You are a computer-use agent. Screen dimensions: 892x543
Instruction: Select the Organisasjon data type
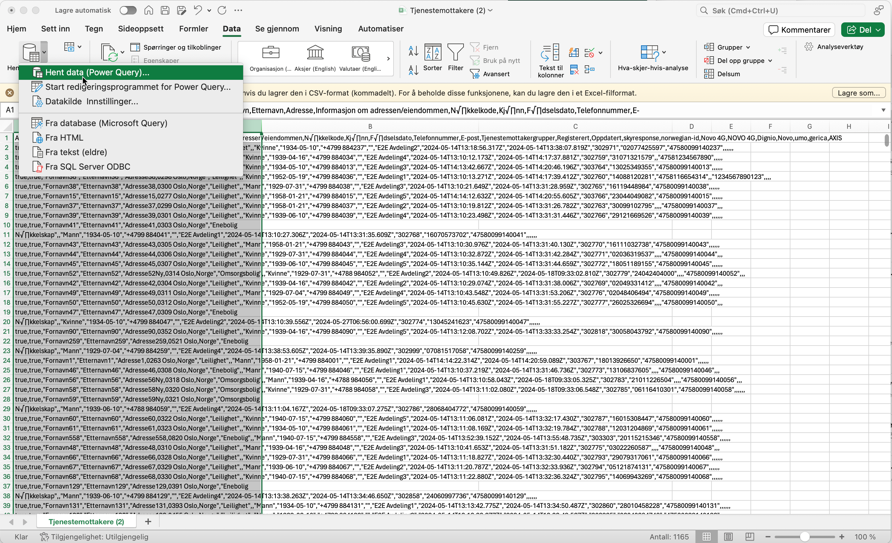tap(270, 58)
